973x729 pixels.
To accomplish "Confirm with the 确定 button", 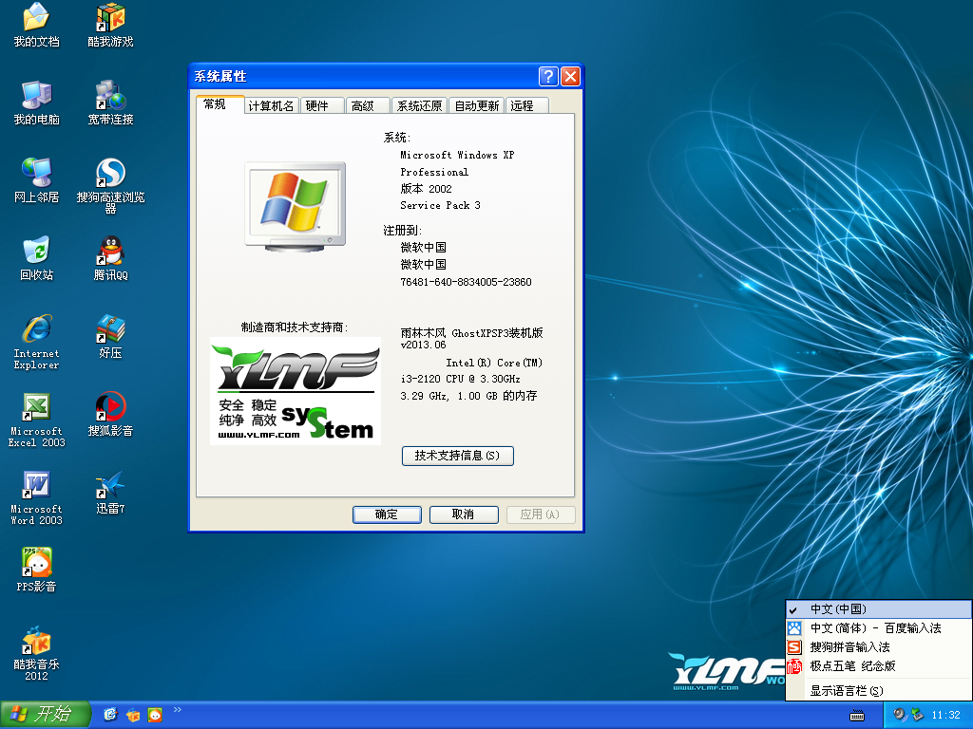I will [x=387, y=514].
